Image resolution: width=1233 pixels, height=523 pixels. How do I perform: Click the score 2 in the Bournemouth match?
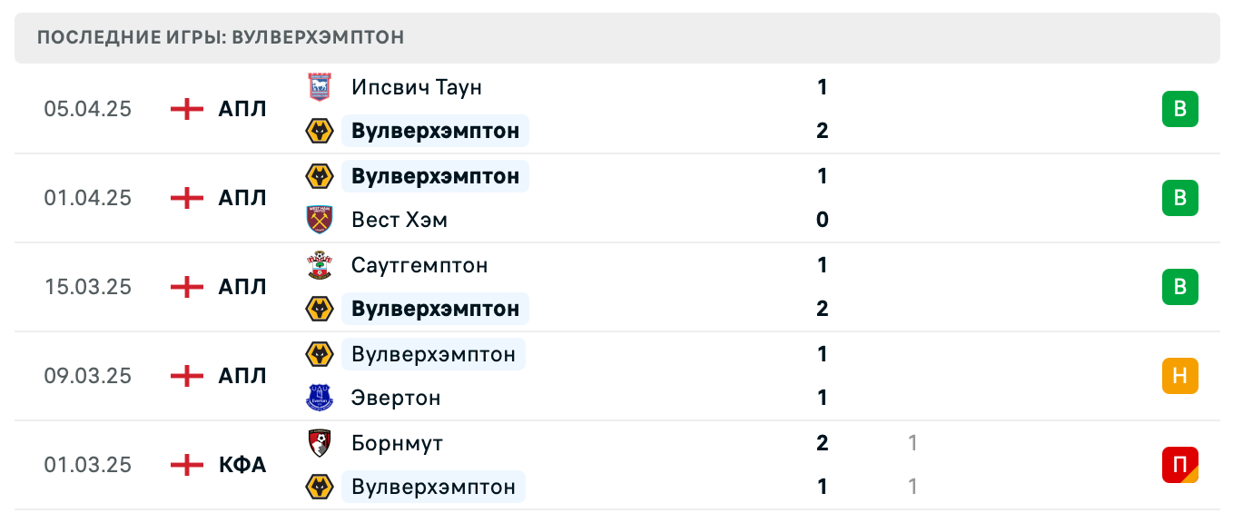click(822, 443)
